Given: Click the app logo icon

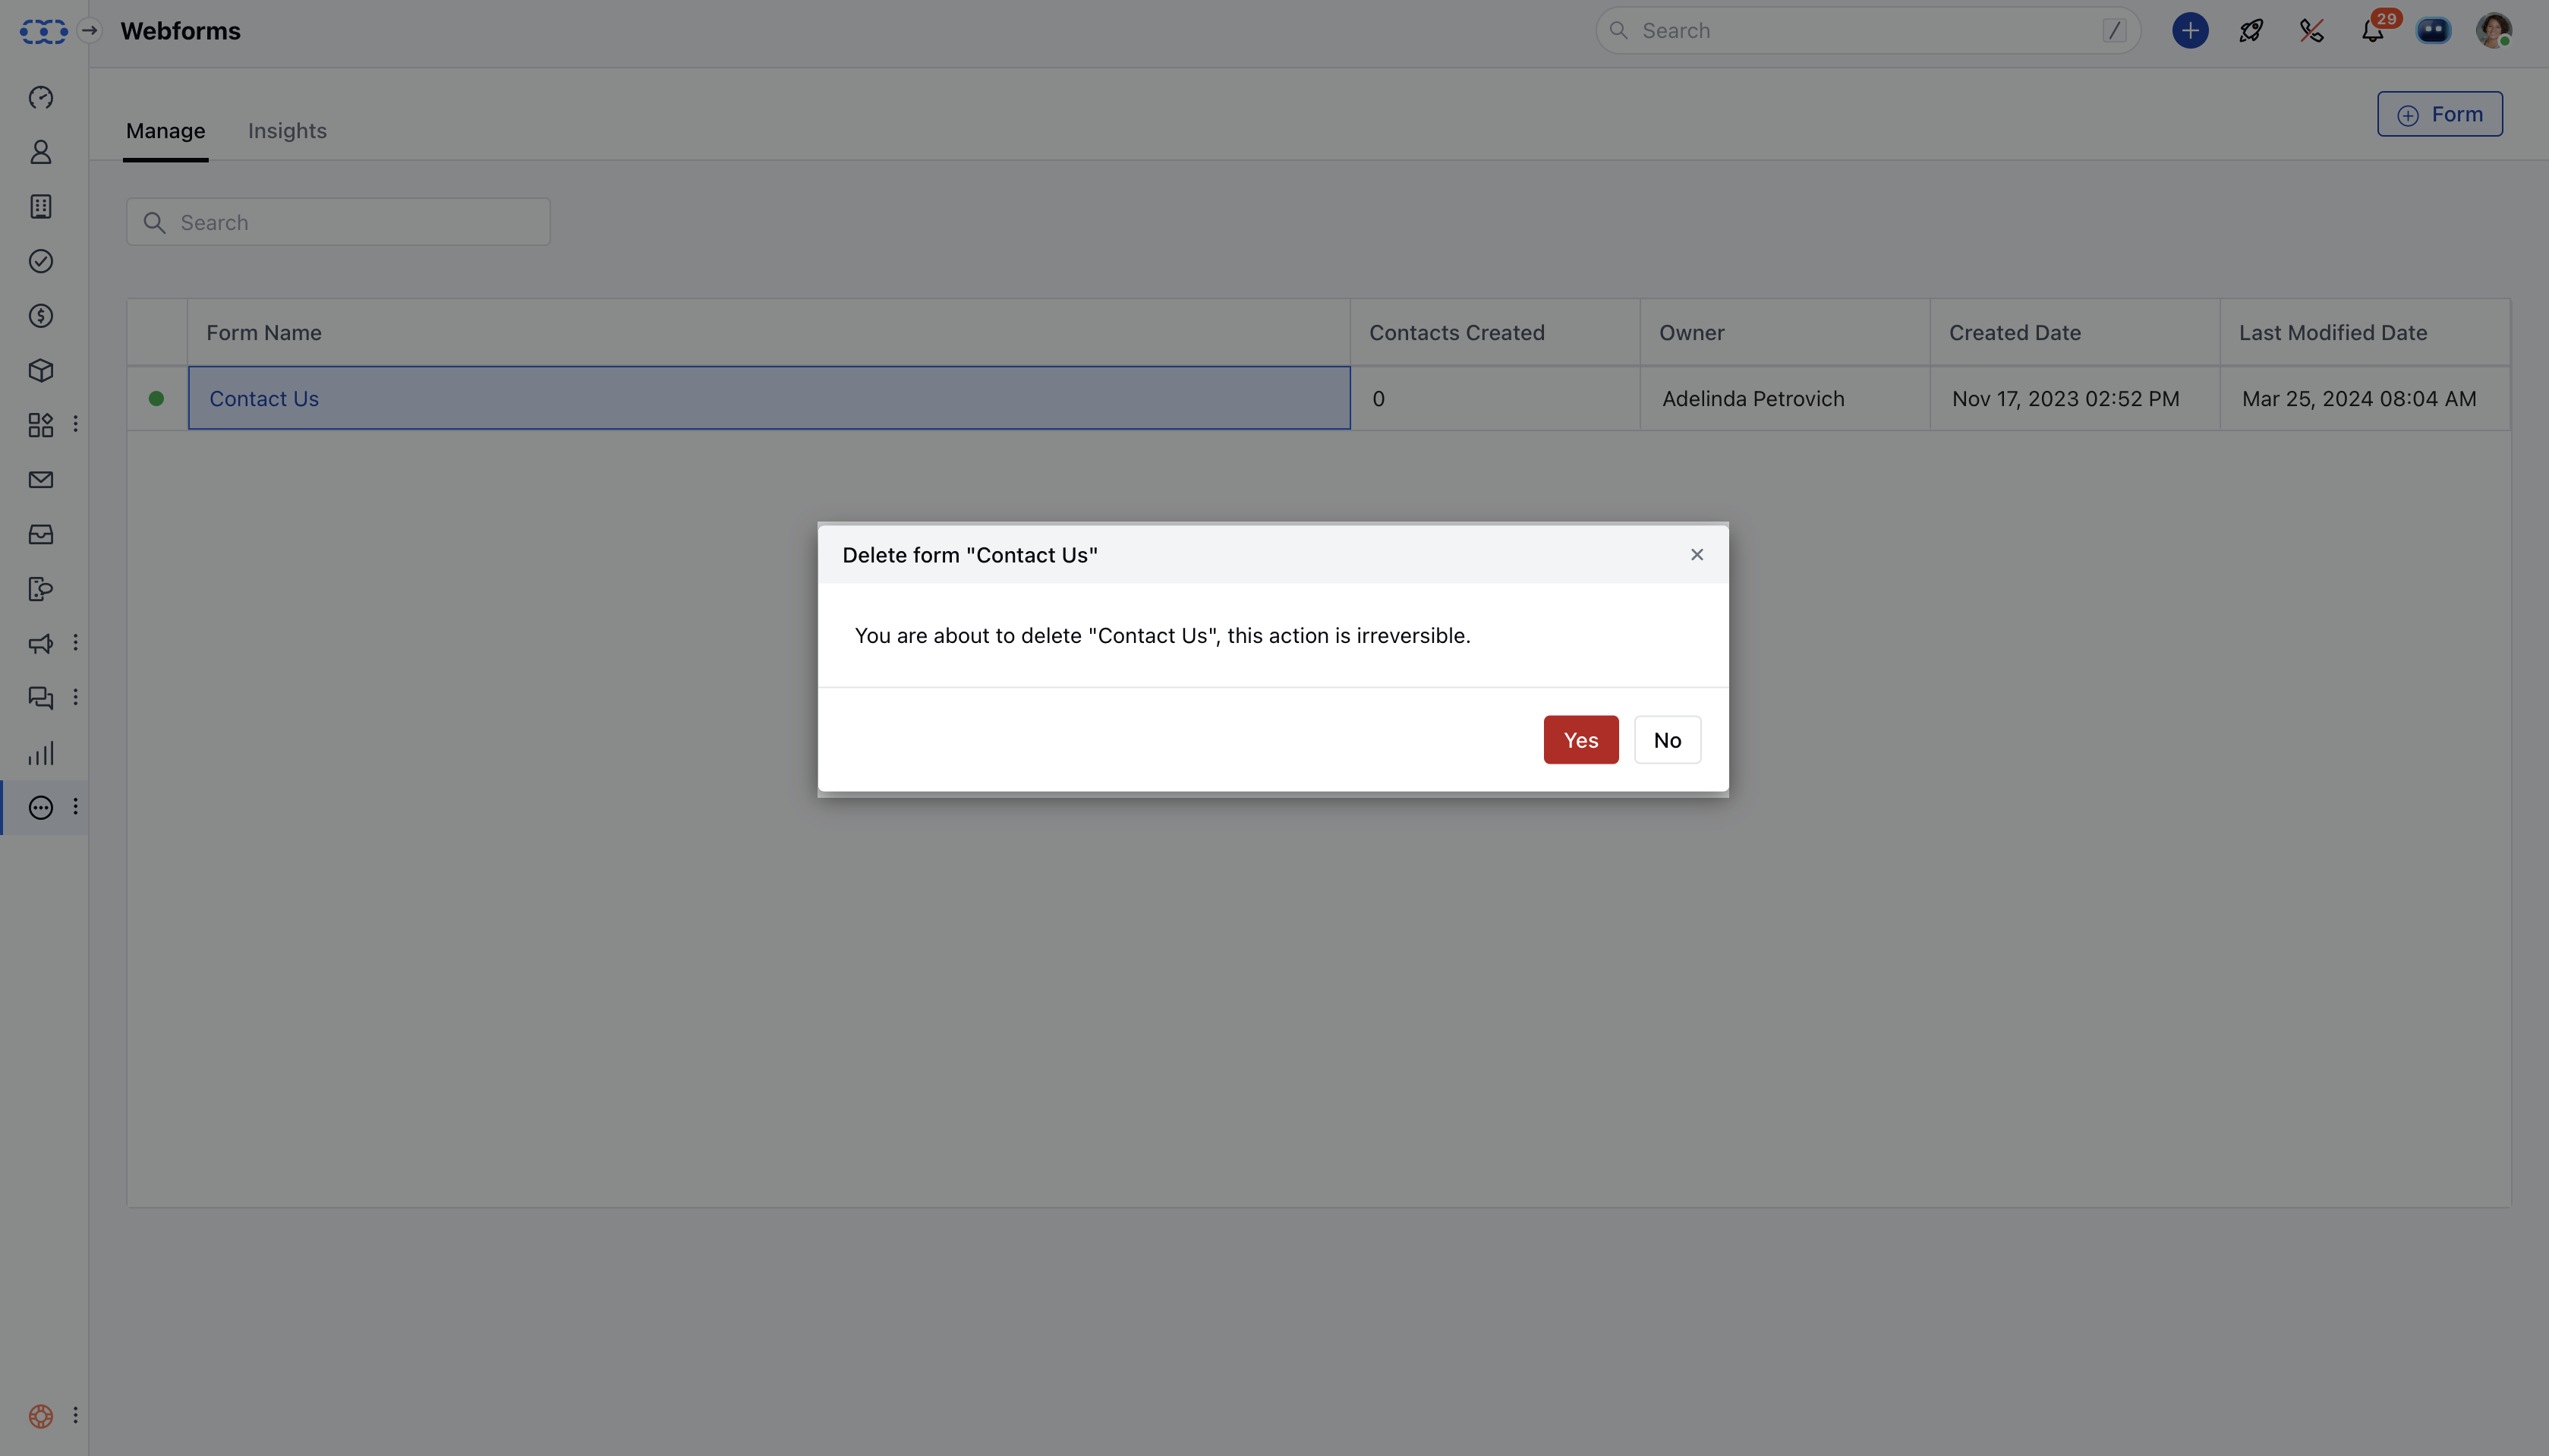Looking at the screenshot, I should tap(43, 31).
